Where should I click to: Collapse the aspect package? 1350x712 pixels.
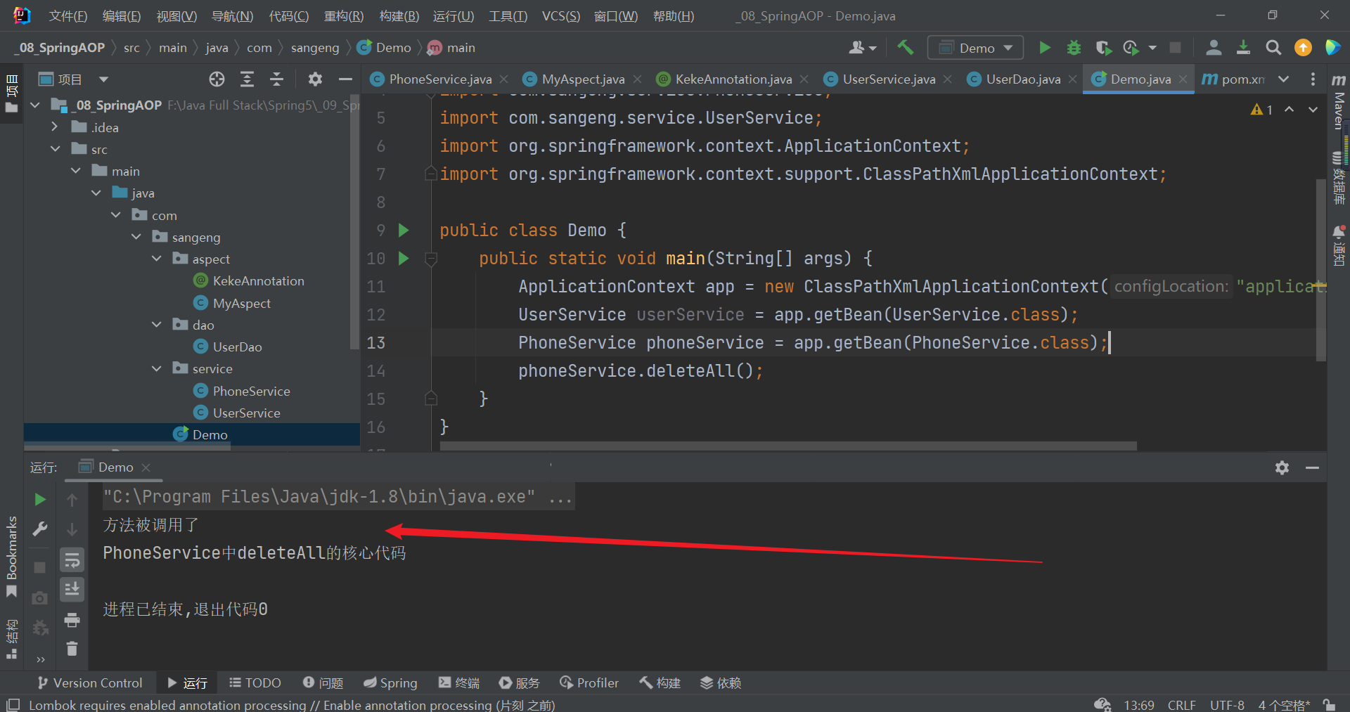pos(157,259)
